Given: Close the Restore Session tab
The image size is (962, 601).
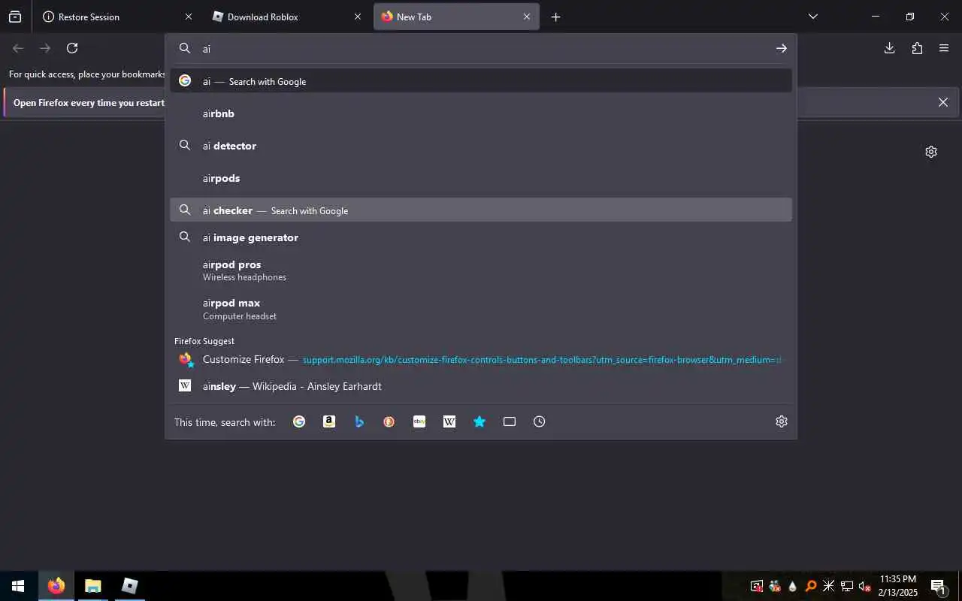Looking at the screenshot, I should coord(189,17).
